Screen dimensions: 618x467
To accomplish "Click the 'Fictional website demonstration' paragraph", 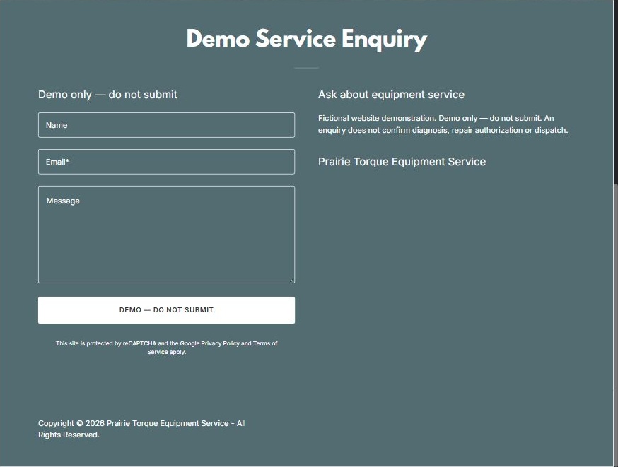I will (x=443, y=124).
